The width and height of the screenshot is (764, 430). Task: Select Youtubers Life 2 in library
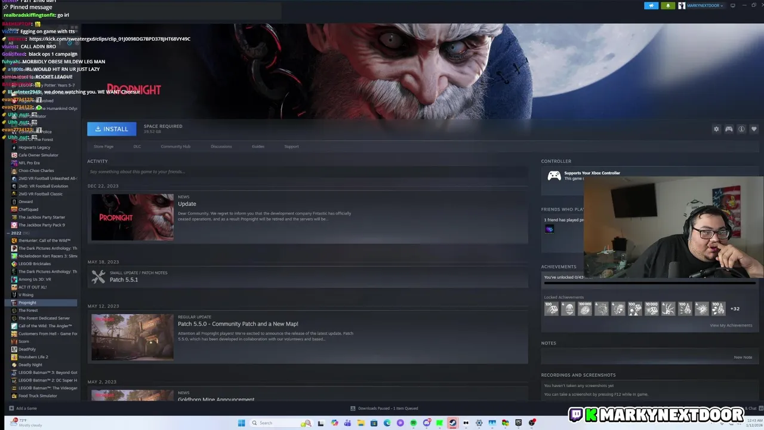point(33,357)
